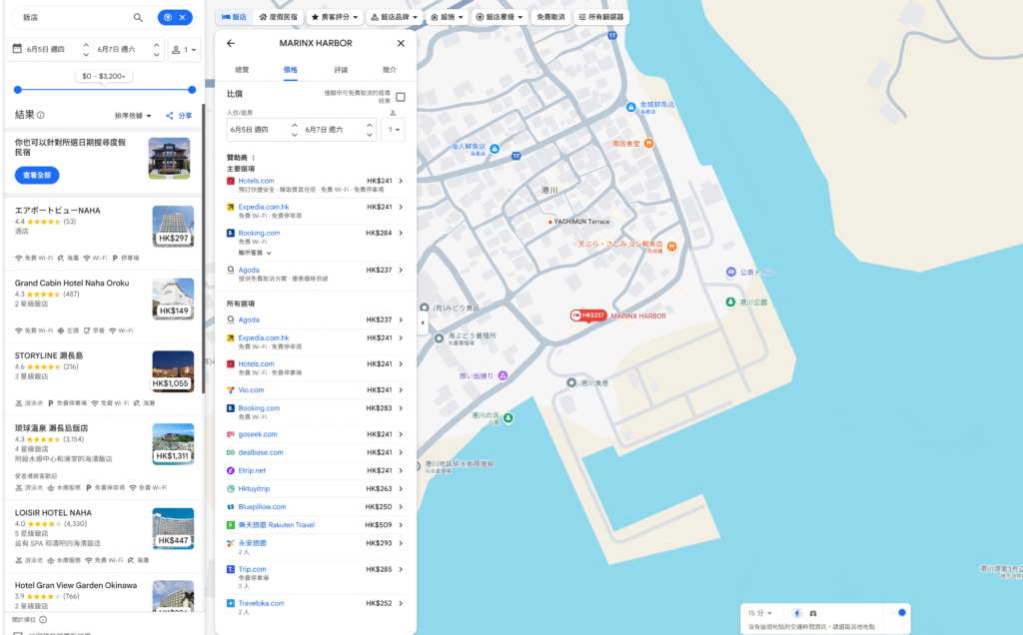Viewport: 1023px width, 635px height.
Task: Click the right handle of price slider
Action: click(192, 90)
